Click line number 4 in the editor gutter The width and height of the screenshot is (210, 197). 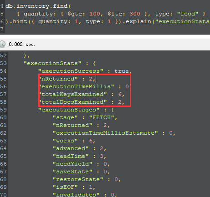pos(2,6)
